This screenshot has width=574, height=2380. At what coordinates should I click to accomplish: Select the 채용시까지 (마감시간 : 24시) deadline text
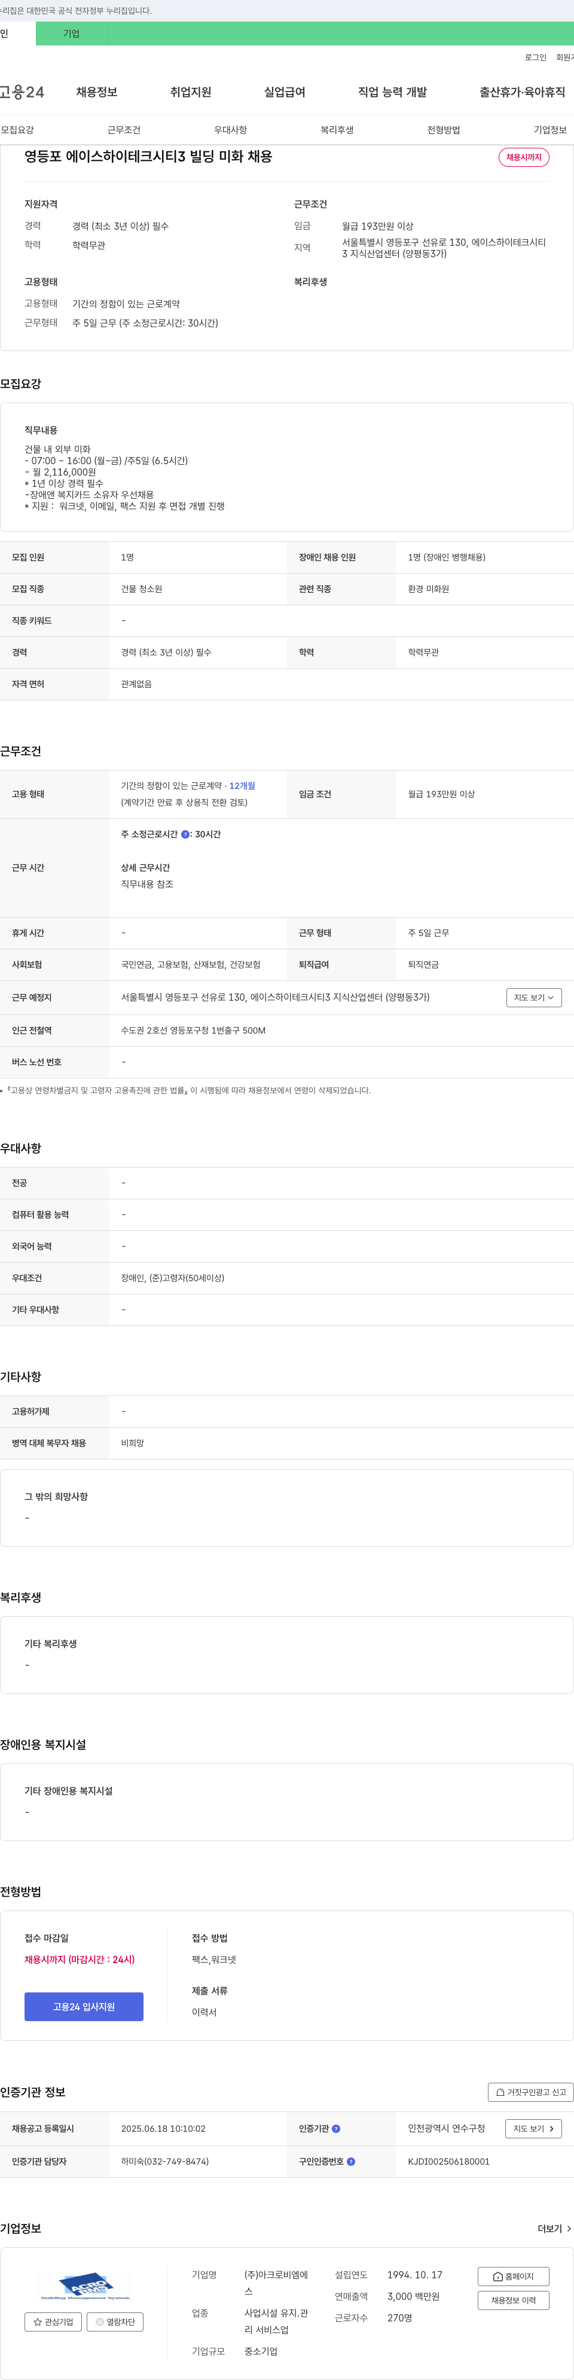(x=80, y=1960)
